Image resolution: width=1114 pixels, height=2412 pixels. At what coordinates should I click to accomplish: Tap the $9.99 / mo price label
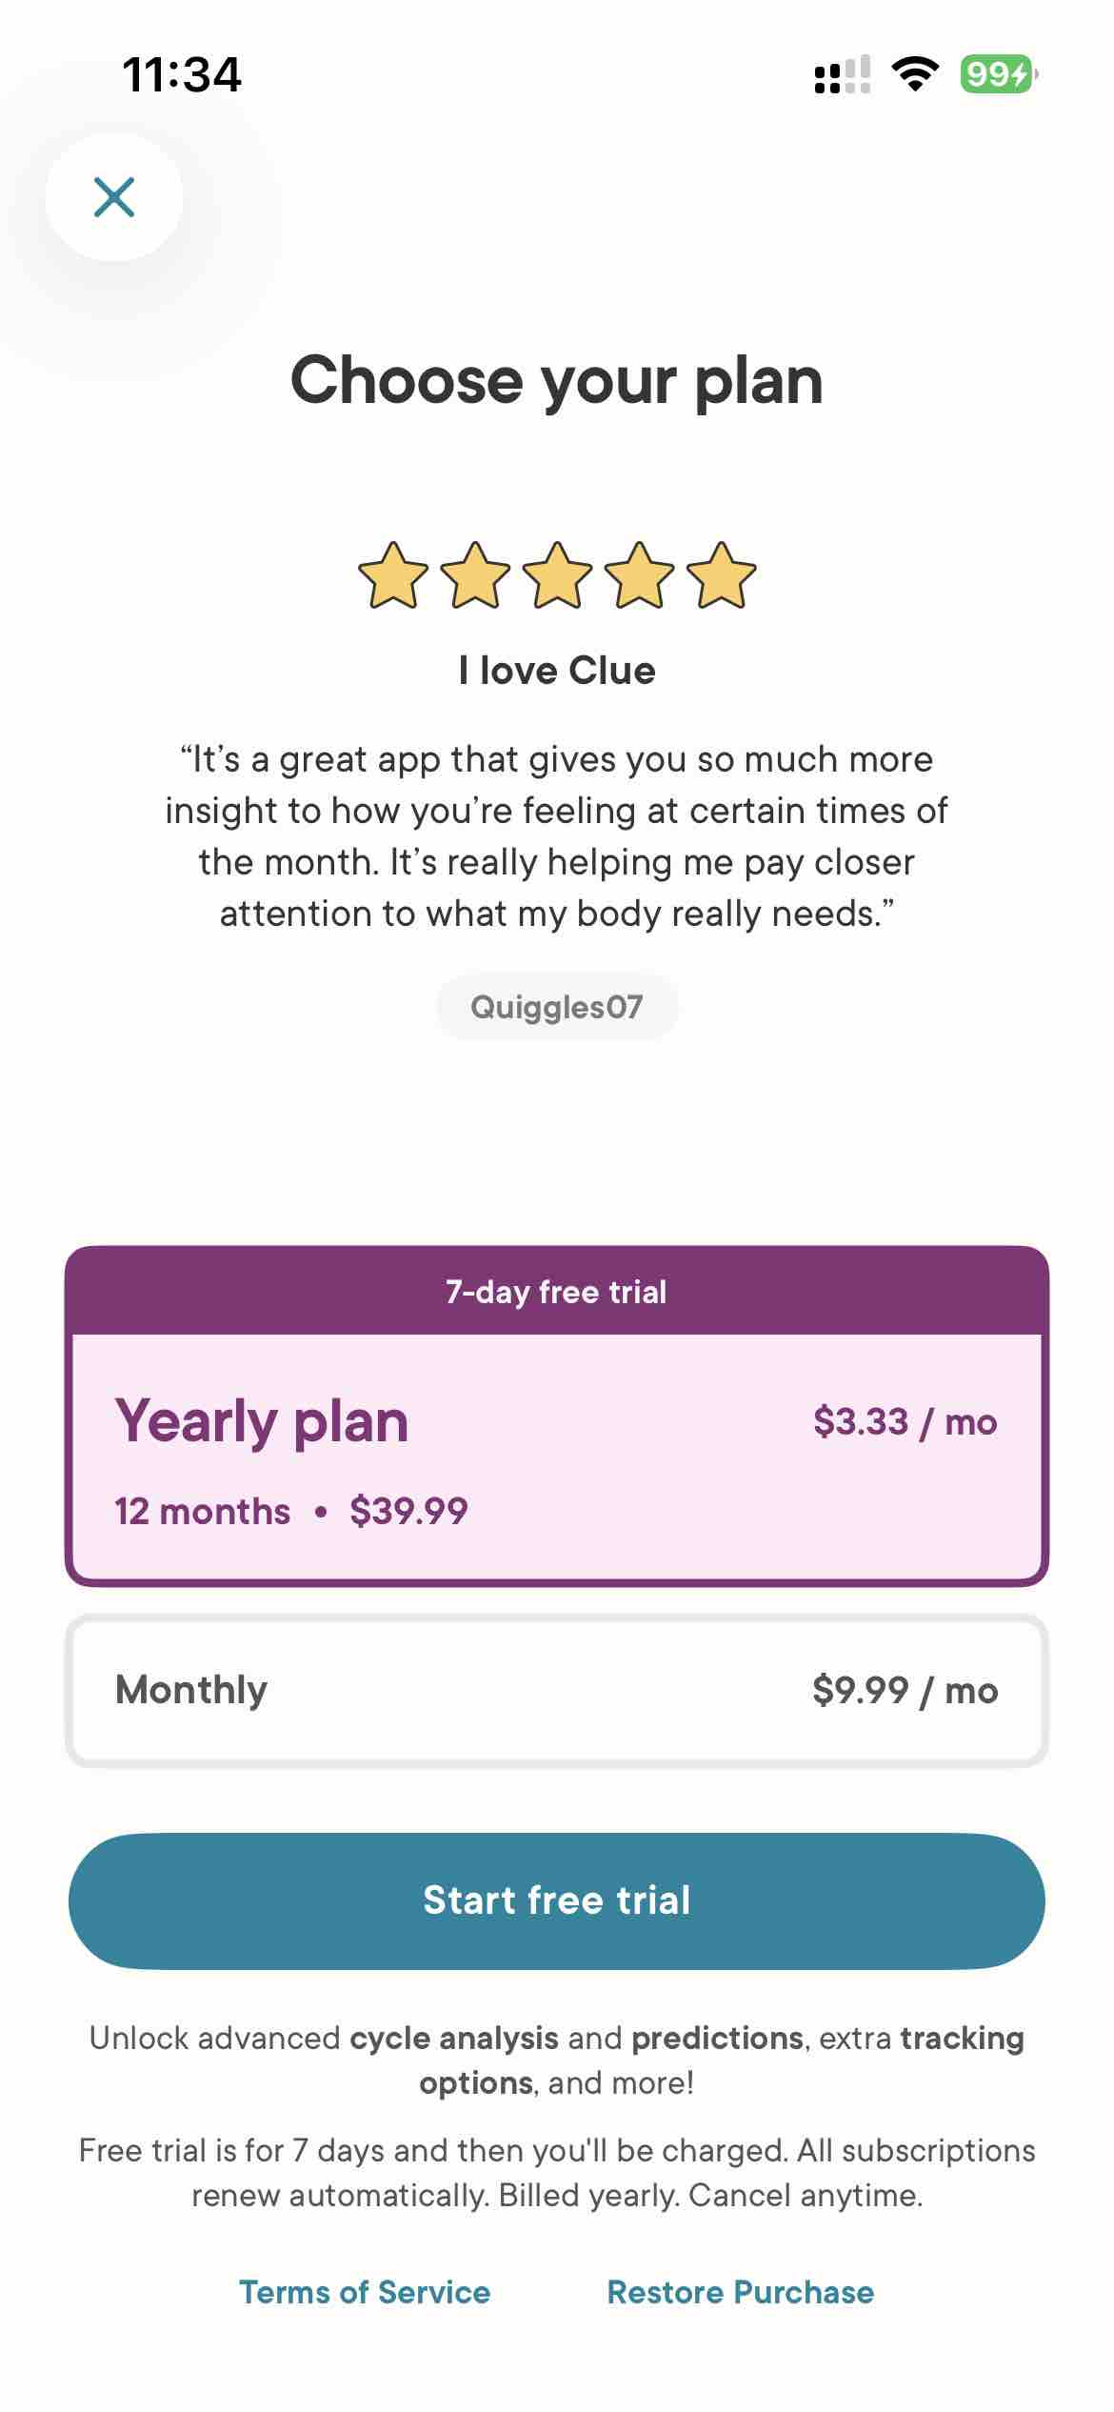905,1690
